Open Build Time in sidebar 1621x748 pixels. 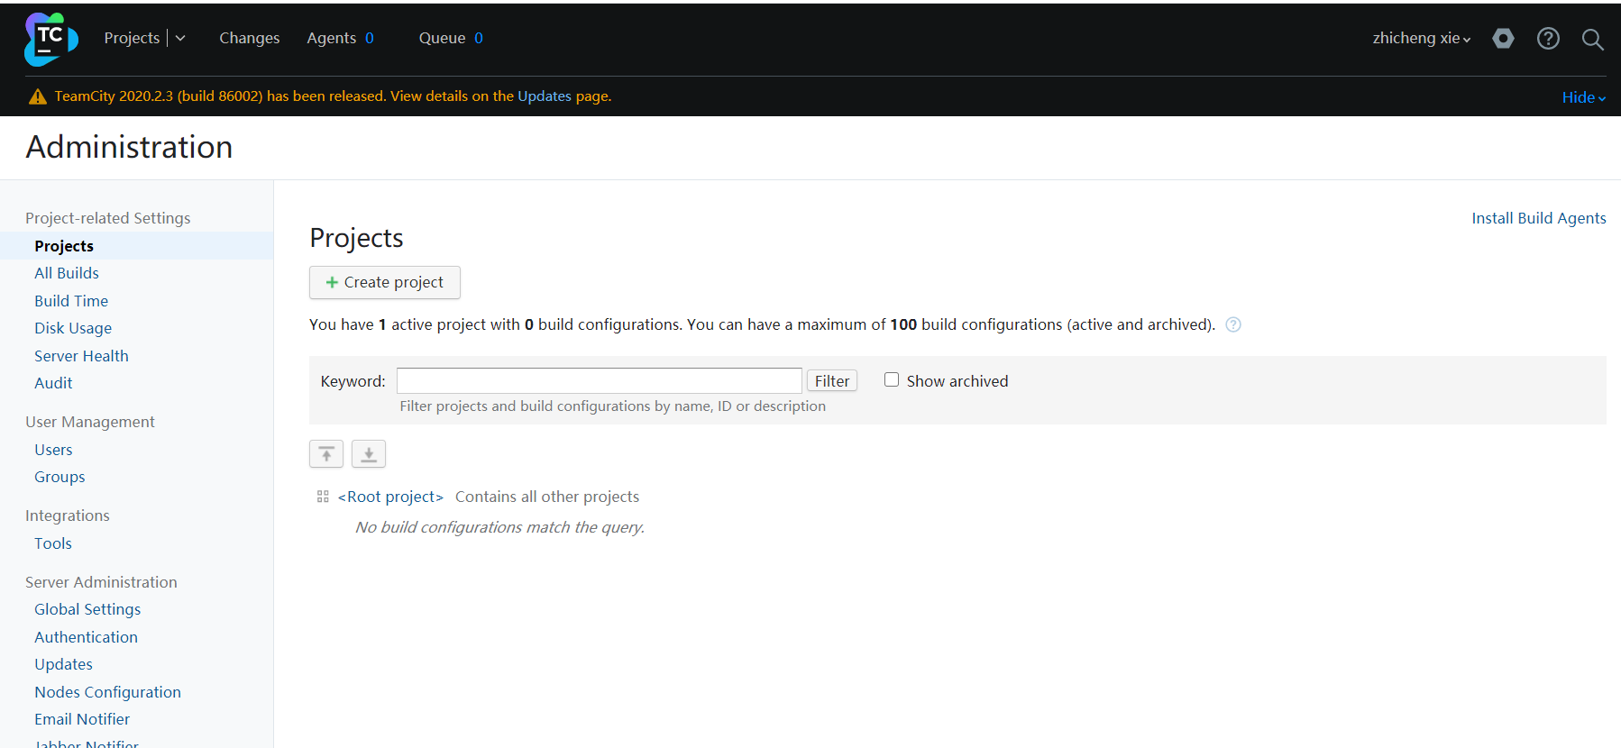tap(71, 301)
